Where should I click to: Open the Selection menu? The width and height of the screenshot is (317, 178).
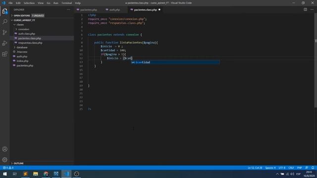29,3
